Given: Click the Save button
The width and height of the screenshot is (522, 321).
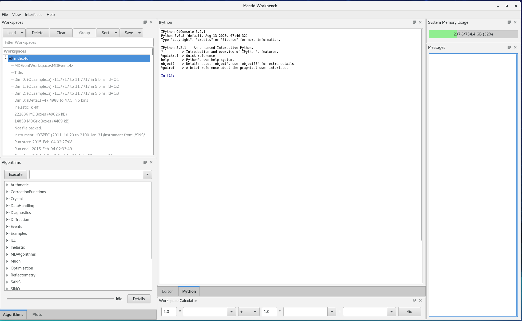Looking at the screenshot, I should click(x=129, y=33).
